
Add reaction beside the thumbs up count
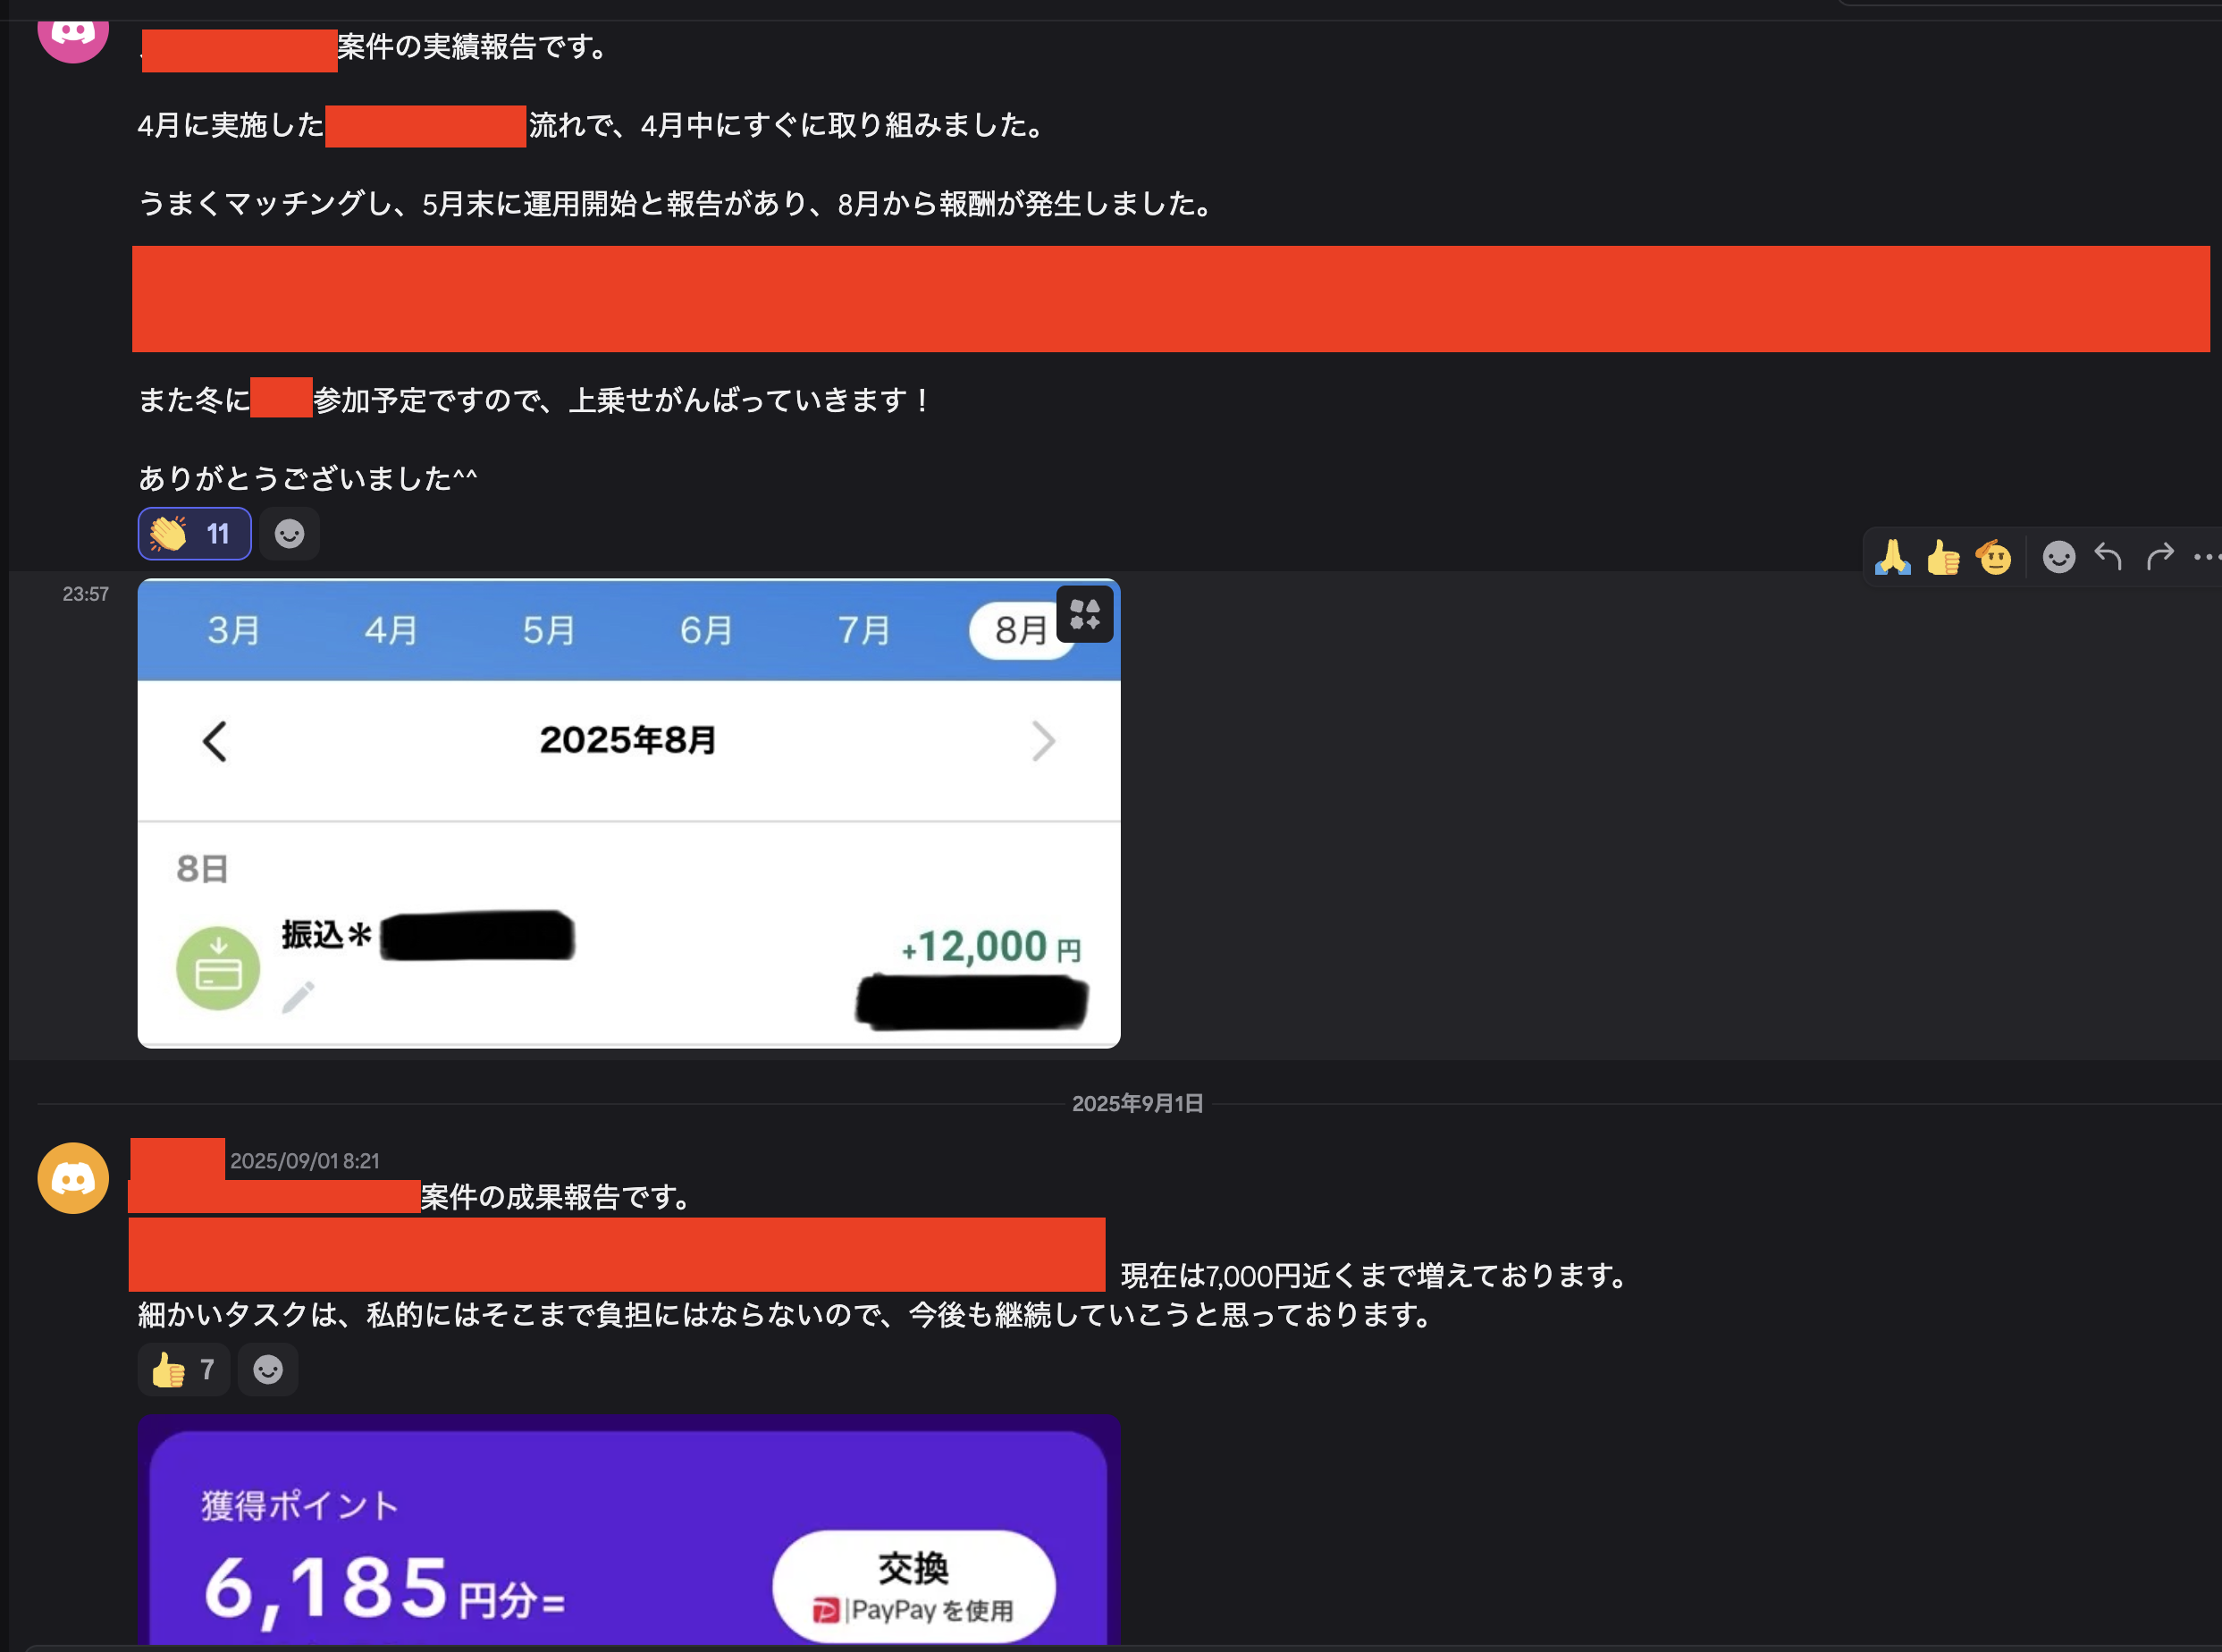(268, 1369)
